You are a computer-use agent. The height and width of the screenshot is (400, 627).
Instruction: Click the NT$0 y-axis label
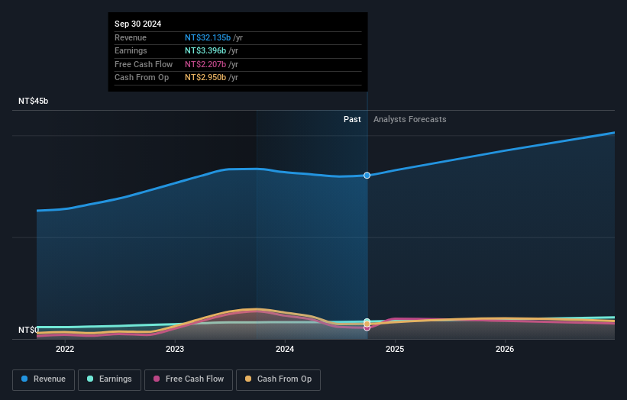(29, 330)
